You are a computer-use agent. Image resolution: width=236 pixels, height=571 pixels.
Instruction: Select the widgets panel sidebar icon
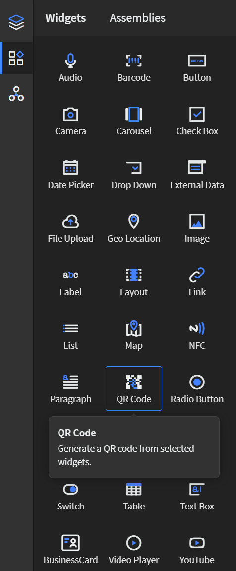click(x=16, y=58)
